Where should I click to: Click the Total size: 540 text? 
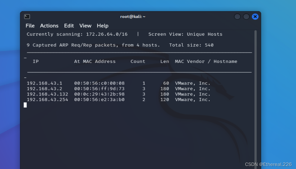click(192, 45)
